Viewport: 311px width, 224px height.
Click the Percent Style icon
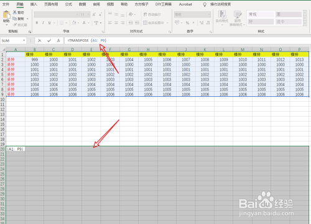(187, 23)
